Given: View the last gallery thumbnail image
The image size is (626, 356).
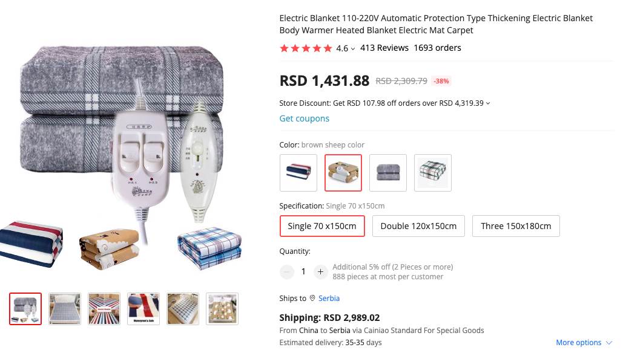Looking at the screenshot, I should [222, 309].
